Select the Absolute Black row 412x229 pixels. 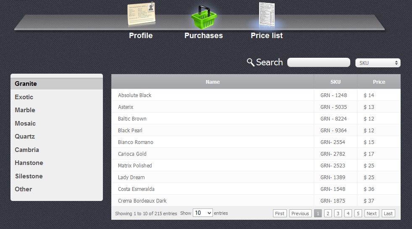[135, 95]
